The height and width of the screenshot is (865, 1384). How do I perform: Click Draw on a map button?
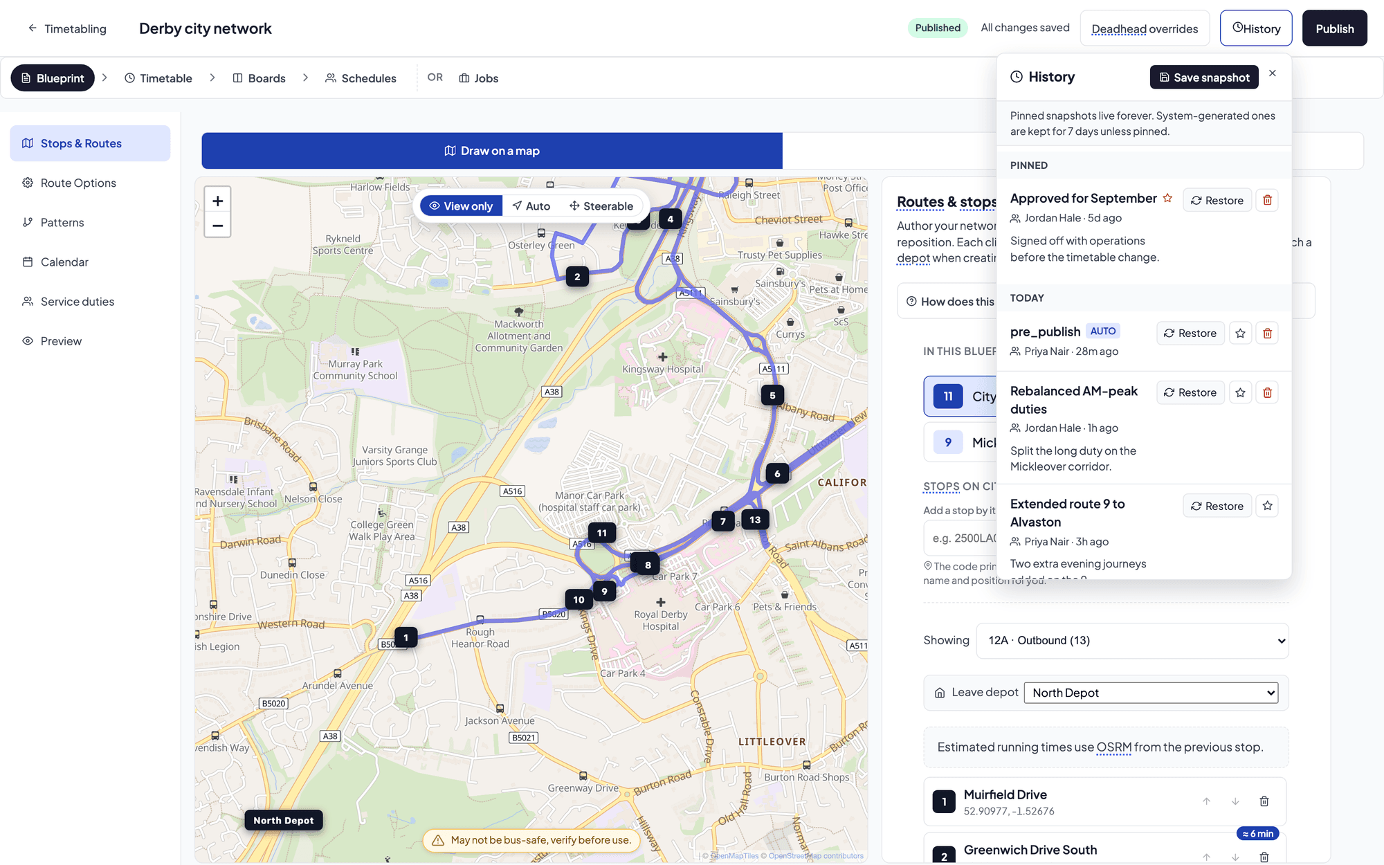[x=492, y=150]
